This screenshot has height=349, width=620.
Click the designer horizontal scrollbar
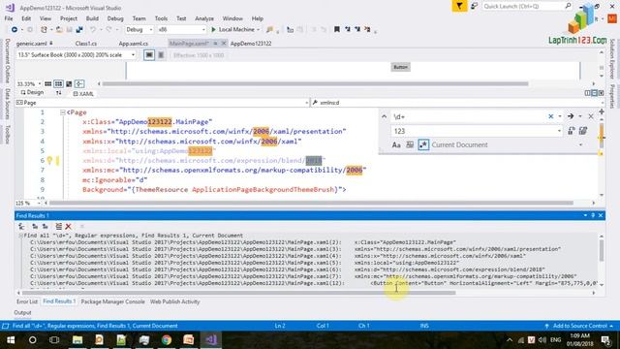315,84
